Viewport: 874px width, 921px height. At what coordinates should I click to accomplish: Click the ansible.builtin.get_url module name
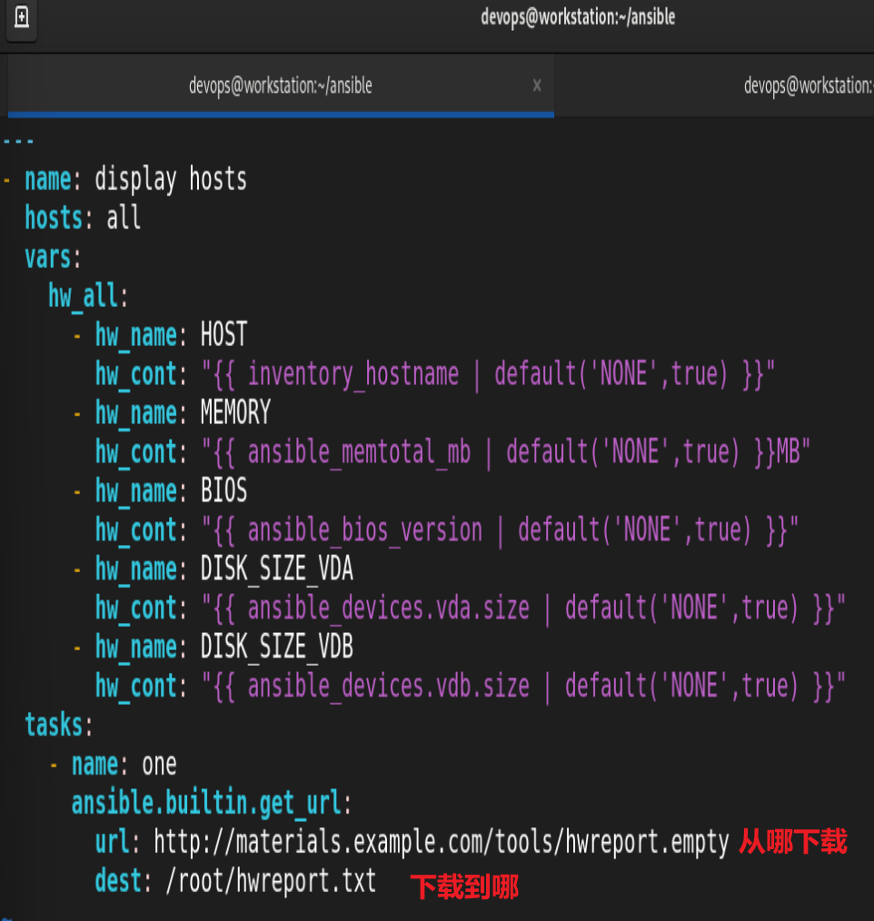pos(212,803)
